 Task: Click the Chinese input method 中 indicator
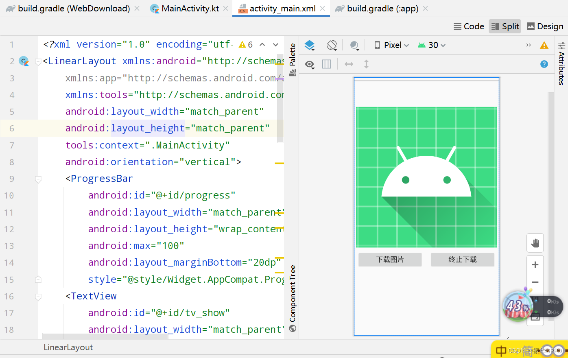(x=501, y=351)
